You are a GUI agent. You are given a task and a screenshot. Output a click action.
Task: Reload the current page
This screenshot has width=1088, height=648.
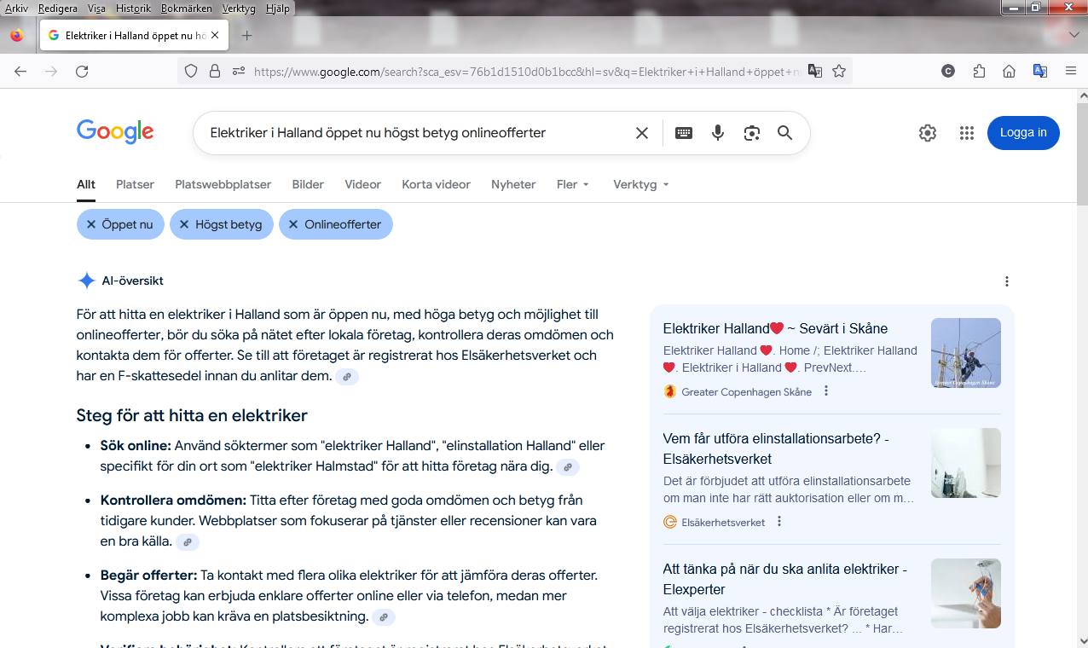click(82, 72)
